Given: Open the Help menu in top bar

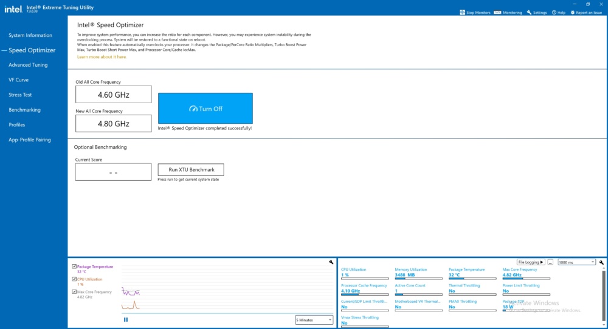Looking at the screenshot, I should click(x=558, y=12).
